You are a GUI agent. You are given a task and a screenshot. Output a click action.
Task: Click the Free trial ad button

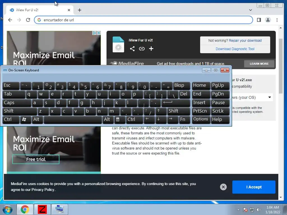tap(36, 159)
